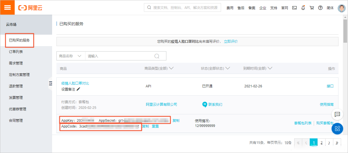348x153 pixels.
Task: Click the 已开通 status text
Action: [x=207, y=86]
